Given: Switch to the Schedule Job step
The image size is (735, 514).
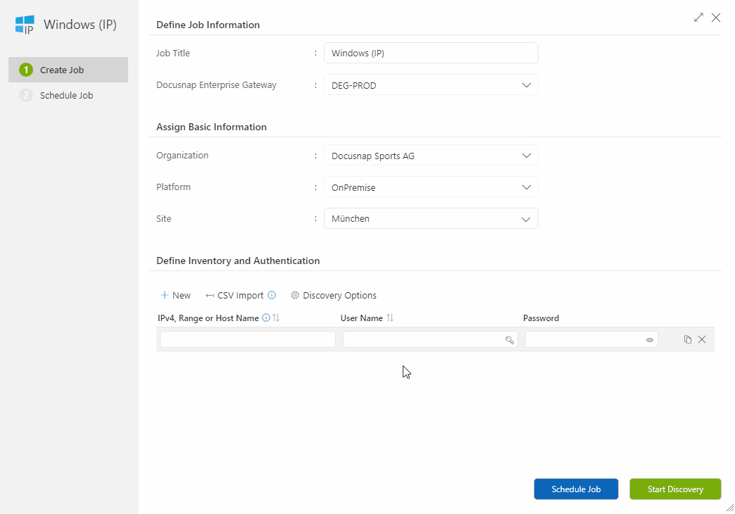Looking at the screenshot, I should pyautogui.click(x=63, y=95).
